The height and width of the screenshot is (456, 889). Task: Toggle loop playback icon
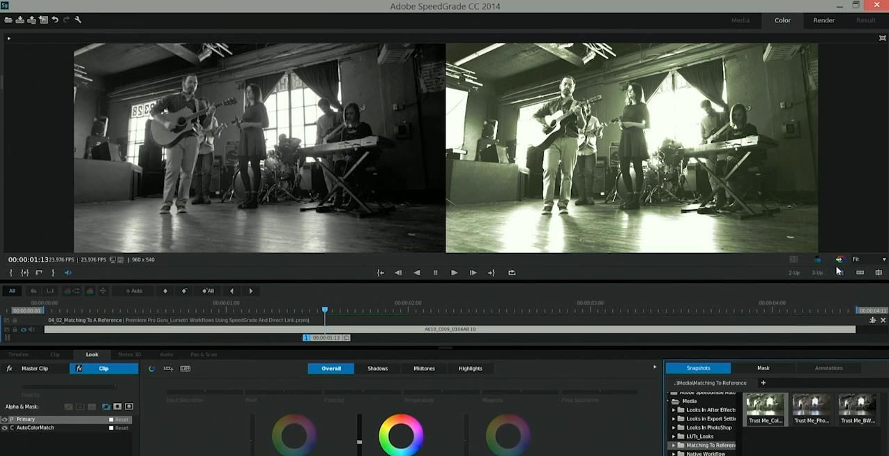point(512,273)
